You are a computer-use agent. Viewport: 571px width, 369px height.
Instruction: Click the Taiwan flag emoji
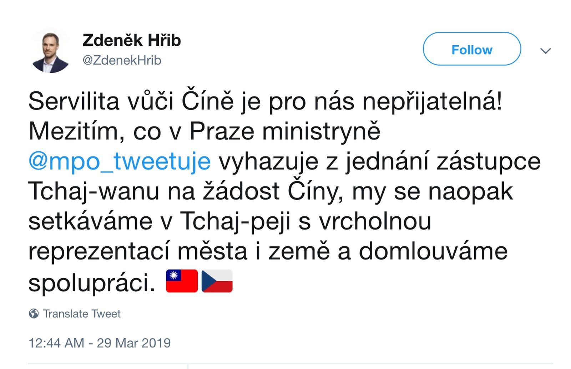[x=182, y=281]
